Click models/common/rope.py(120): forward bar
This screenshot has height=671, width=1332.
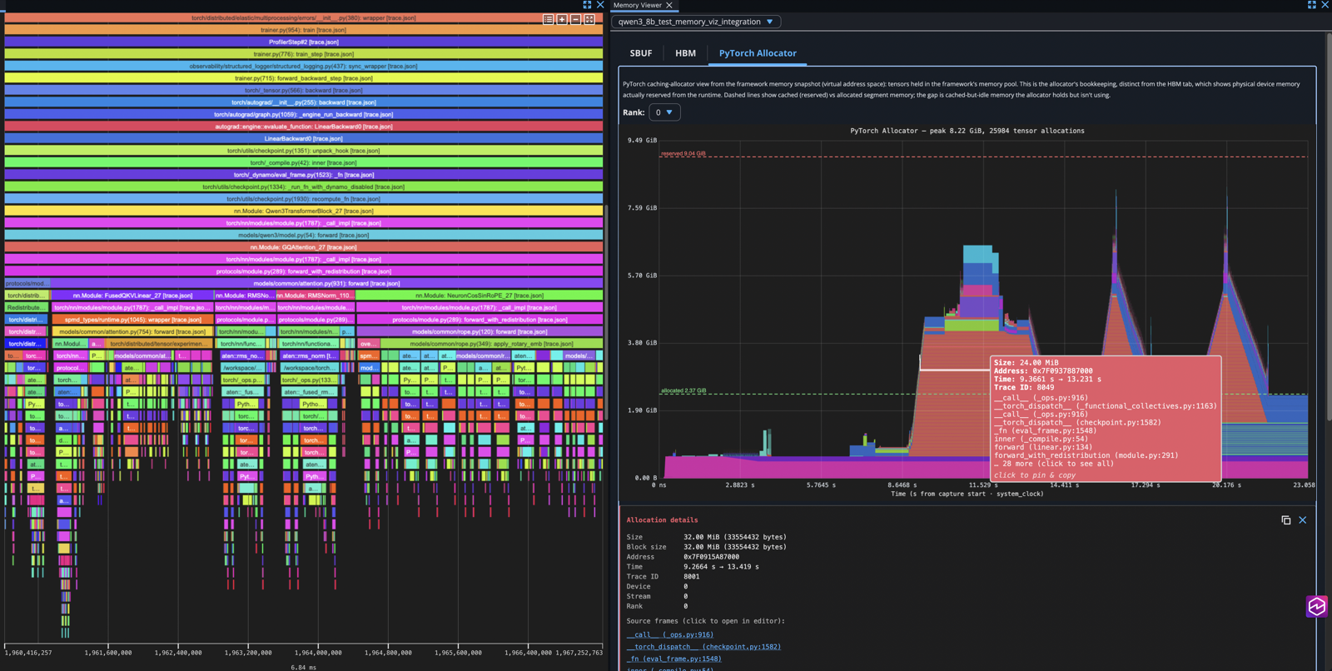tap(480, 331)
